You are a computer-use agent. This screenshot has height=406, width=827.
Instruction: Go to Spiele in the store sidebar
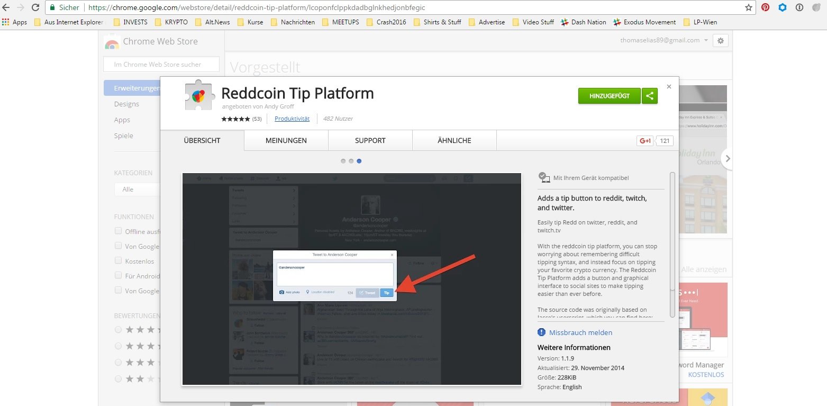tap(124, 136)
